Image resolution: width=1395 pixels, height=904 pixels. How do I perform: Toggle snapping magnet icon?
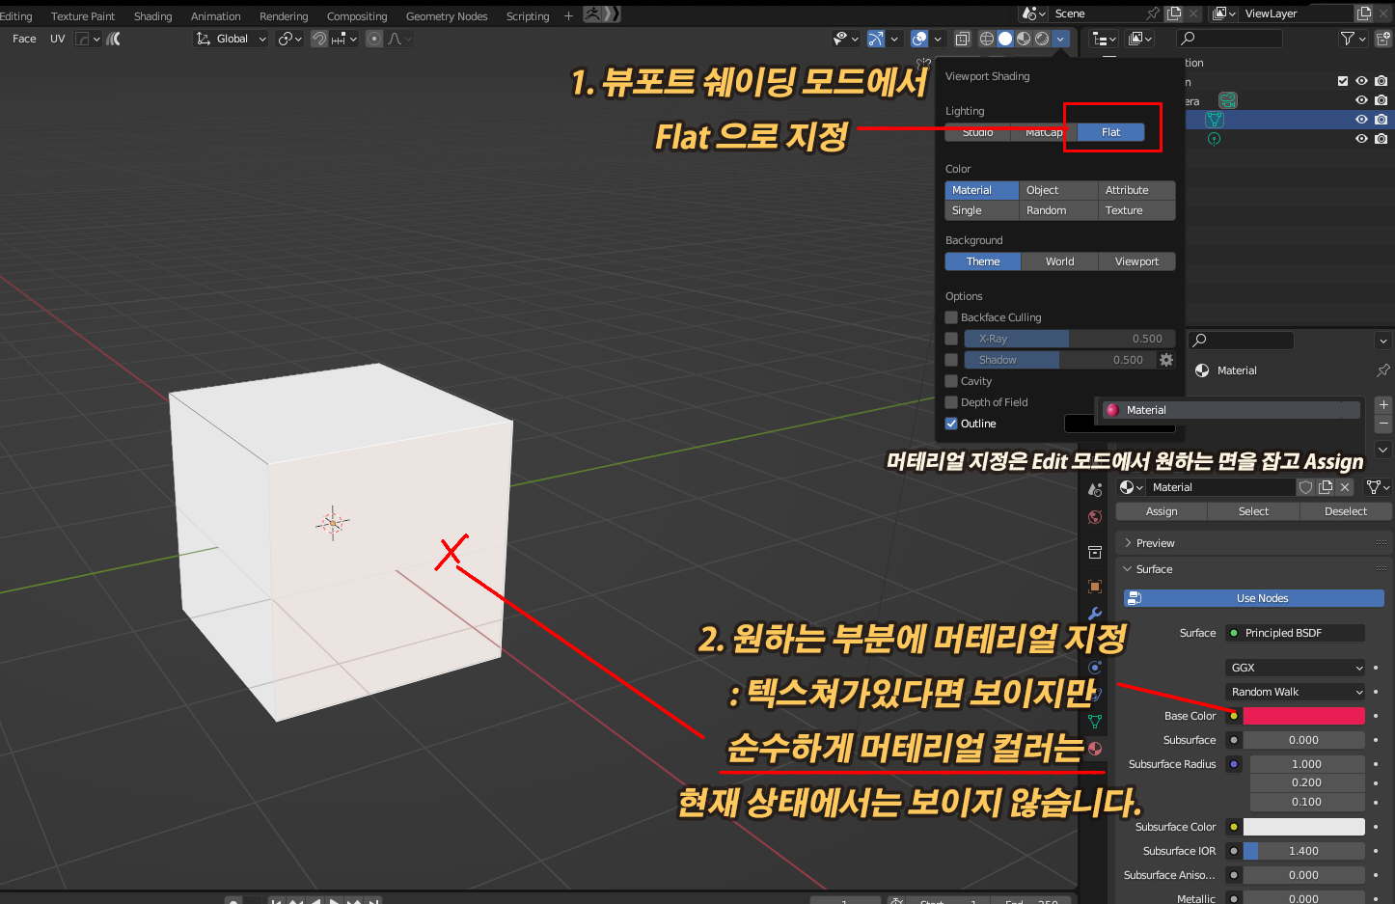coord(319,39)
